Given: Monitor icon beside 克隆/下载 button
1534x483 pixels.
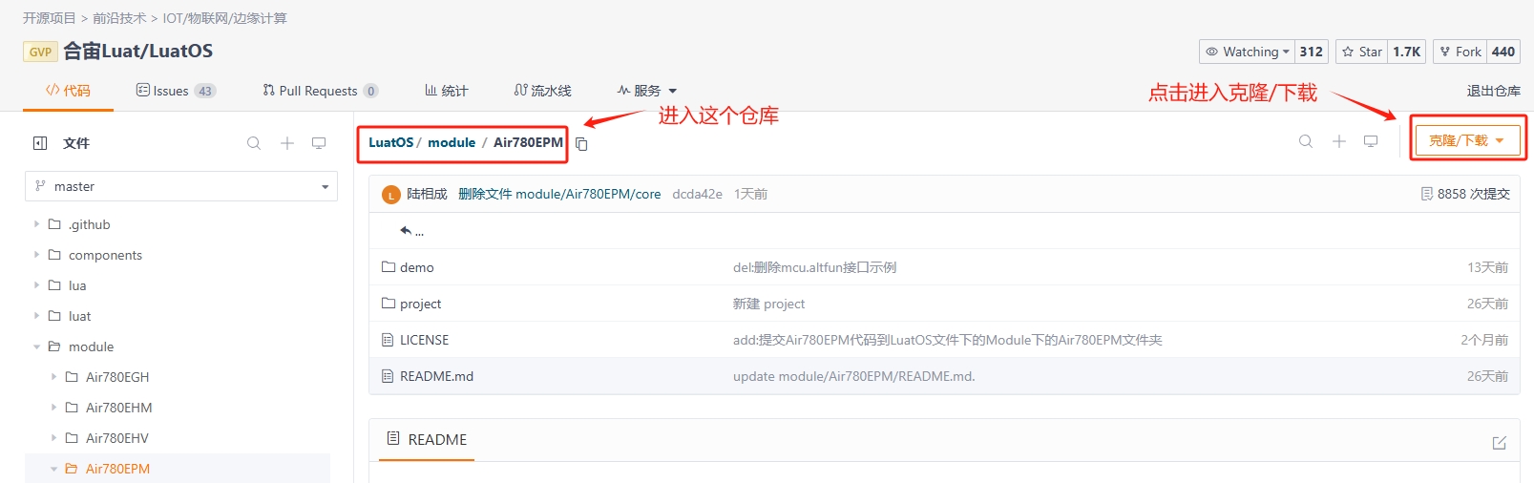Looking at the screenshot, I should tap(1371, 141).
